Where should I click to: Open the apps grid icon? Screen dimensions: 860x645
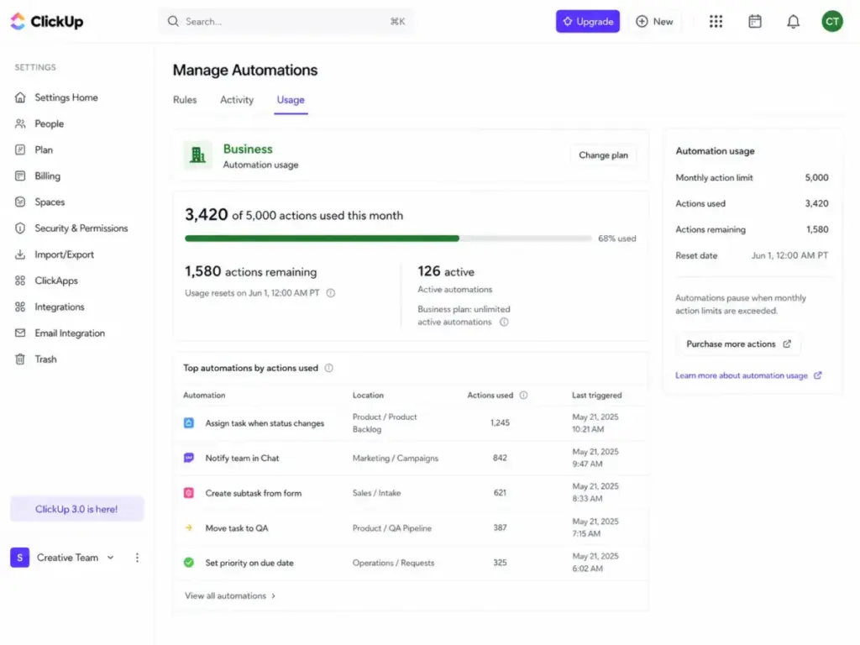716,21
